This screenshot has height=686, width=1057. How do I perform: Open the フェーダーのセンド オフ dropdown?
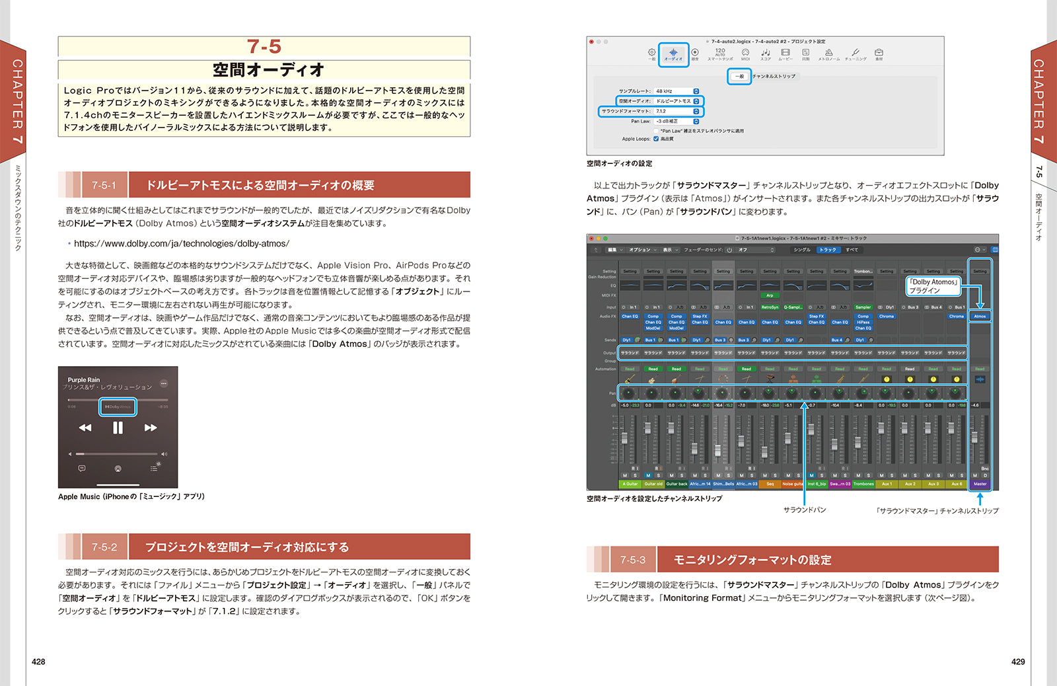click(x=756, y=250)
